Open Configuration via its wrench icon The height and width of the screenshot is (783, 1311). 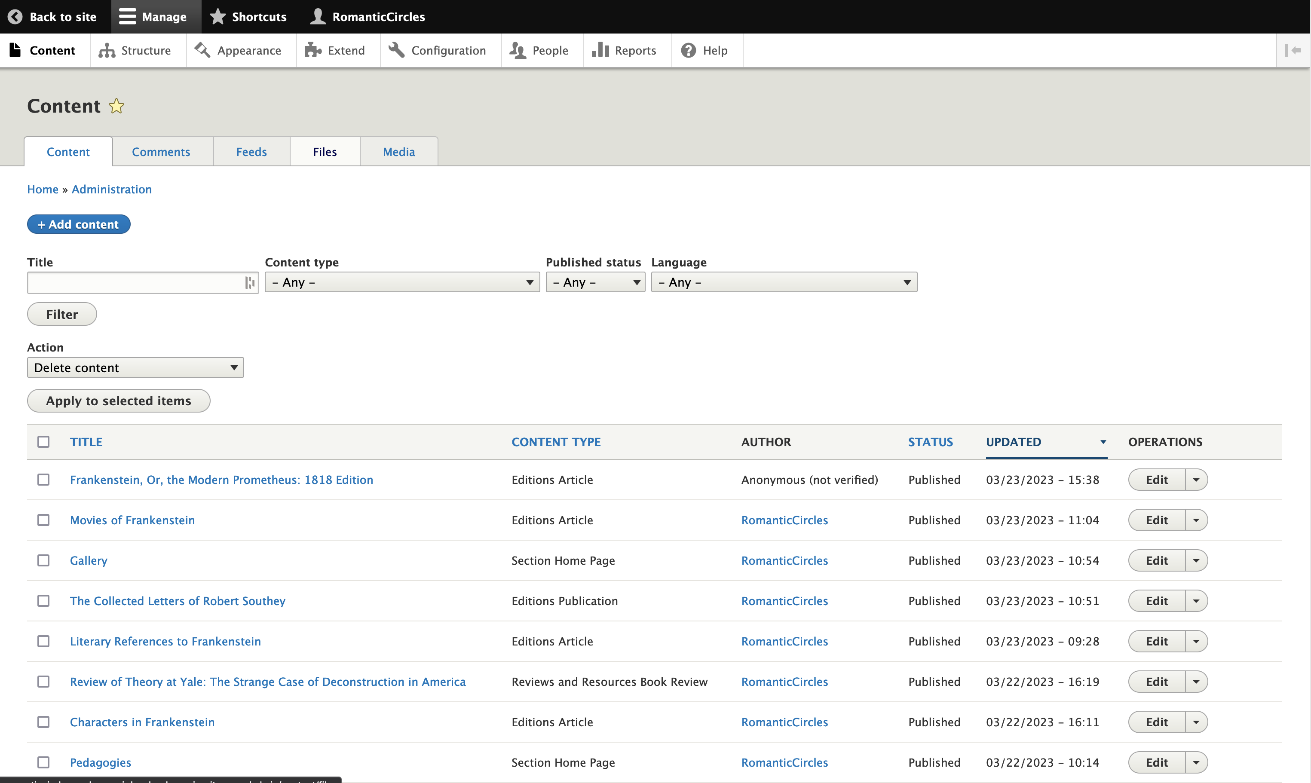[396, 50]
